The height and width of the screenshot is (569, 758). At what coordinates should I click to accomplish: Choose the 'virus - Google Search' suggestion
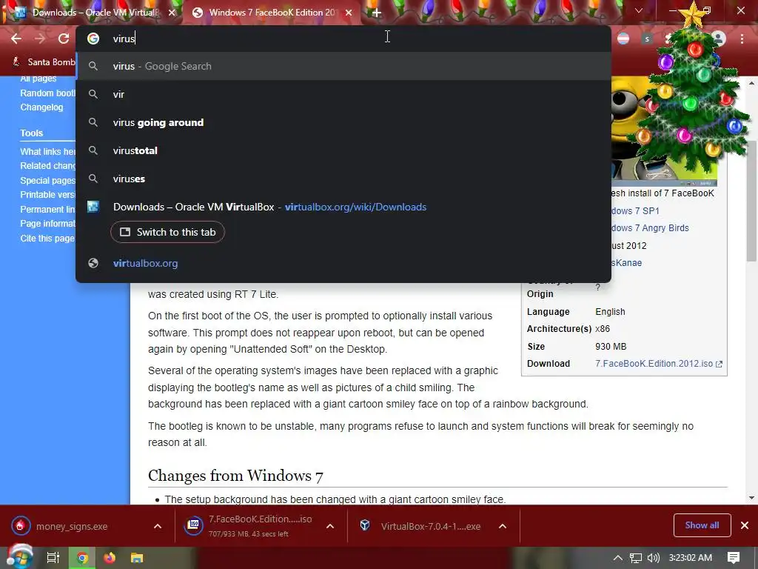coord(343,66)
